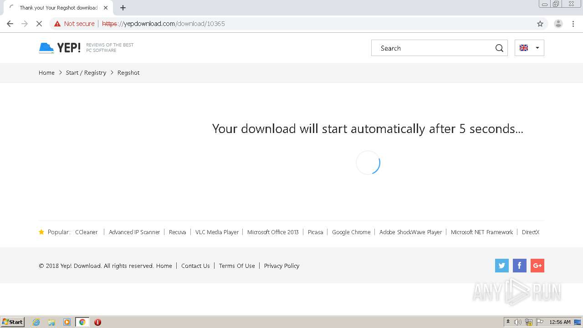The height and width of the screenshot is (328, 583).
Task: Open Contact Us page
Action: point(195,266)
